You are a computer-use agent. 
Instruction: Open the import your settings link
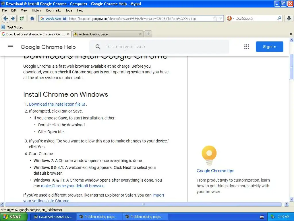[158, 195]
